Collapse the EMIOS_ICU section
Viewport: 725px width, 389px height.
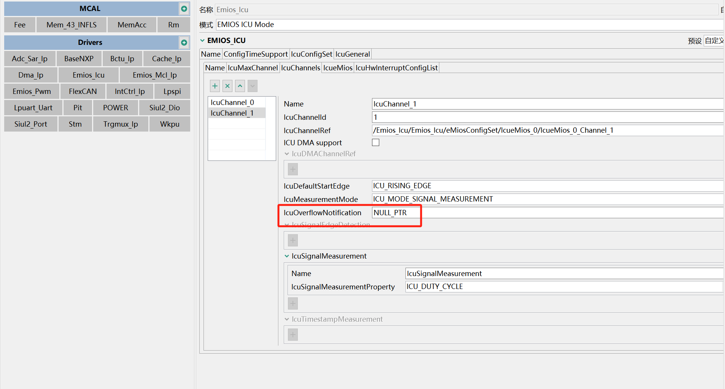click(202, 40)
